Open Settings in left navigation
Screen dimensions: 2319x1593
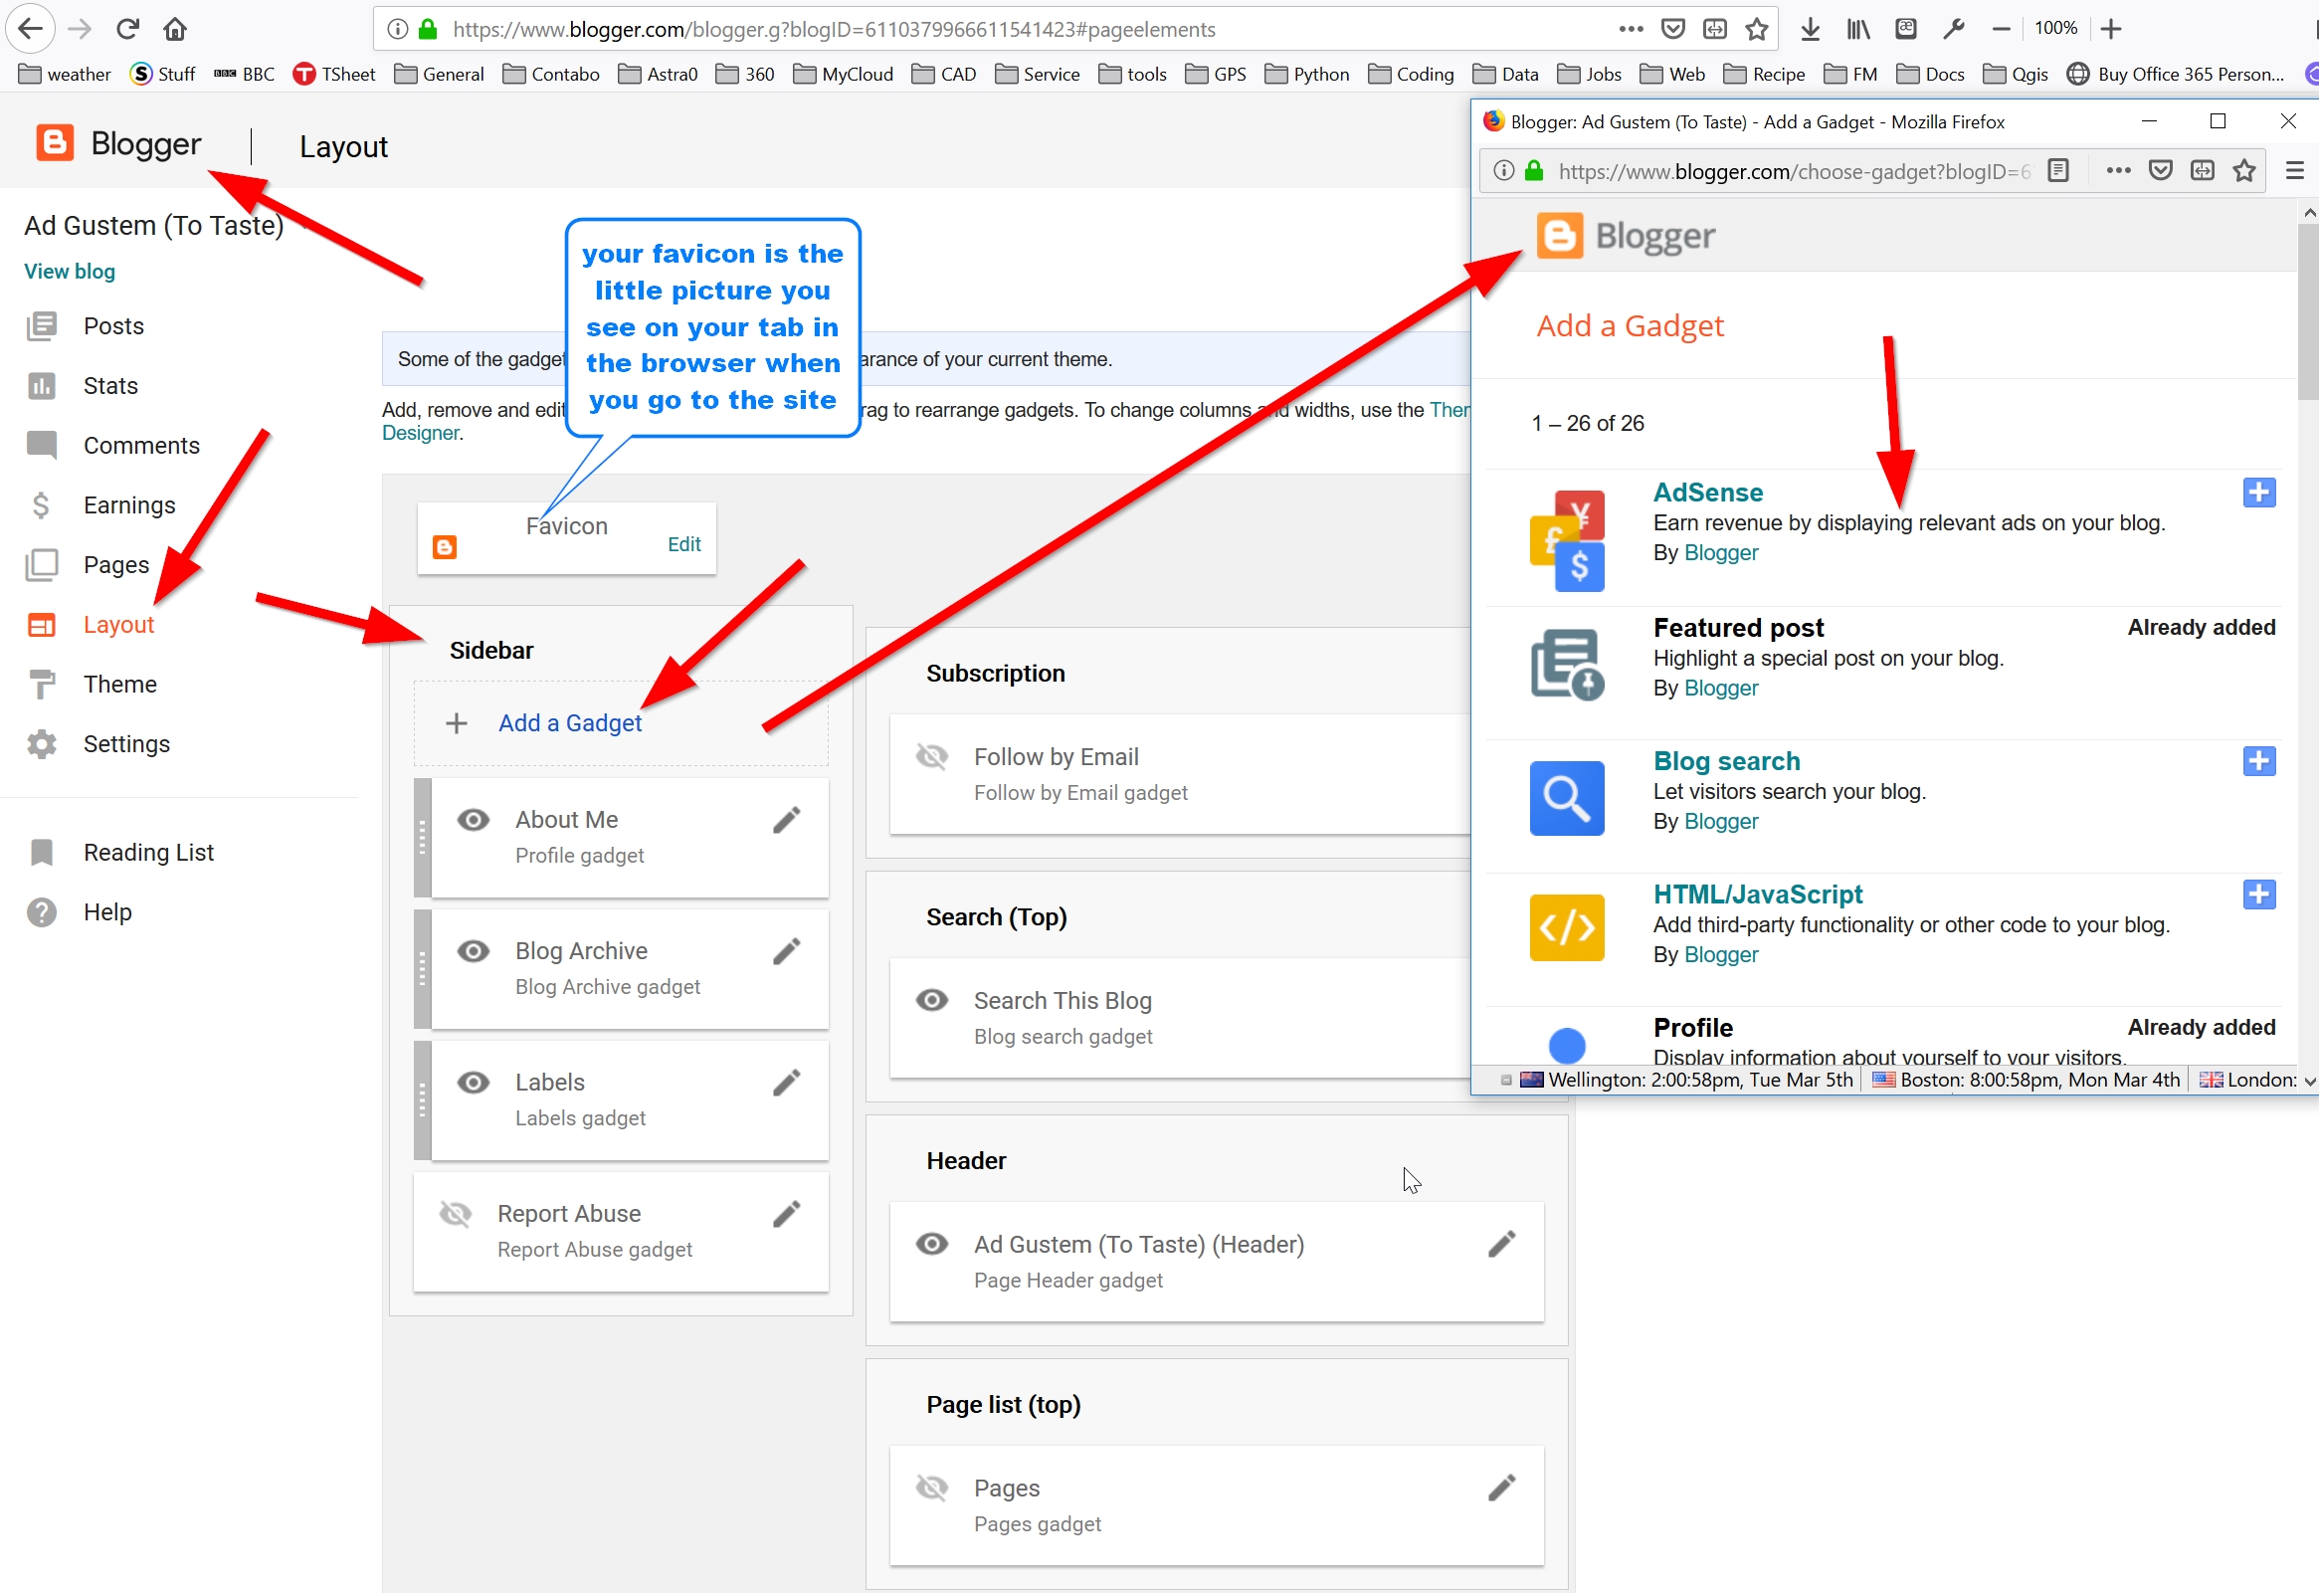[x=125, y=744]
